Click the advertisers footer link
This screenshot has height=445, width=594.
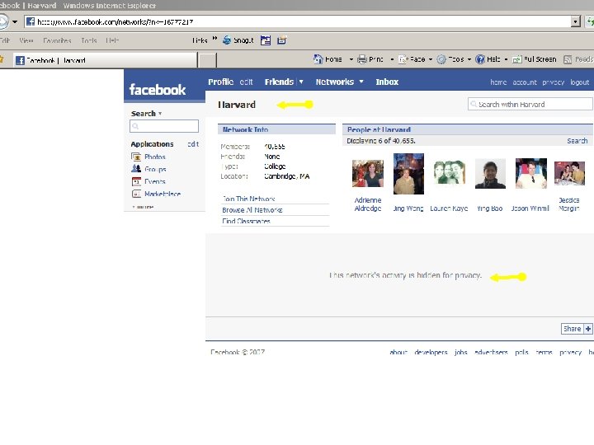point(491,353)
